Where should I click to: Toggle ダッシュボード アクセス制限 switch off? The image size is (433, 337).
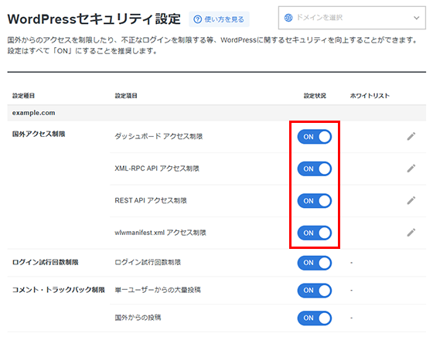[x=315, y=137]
